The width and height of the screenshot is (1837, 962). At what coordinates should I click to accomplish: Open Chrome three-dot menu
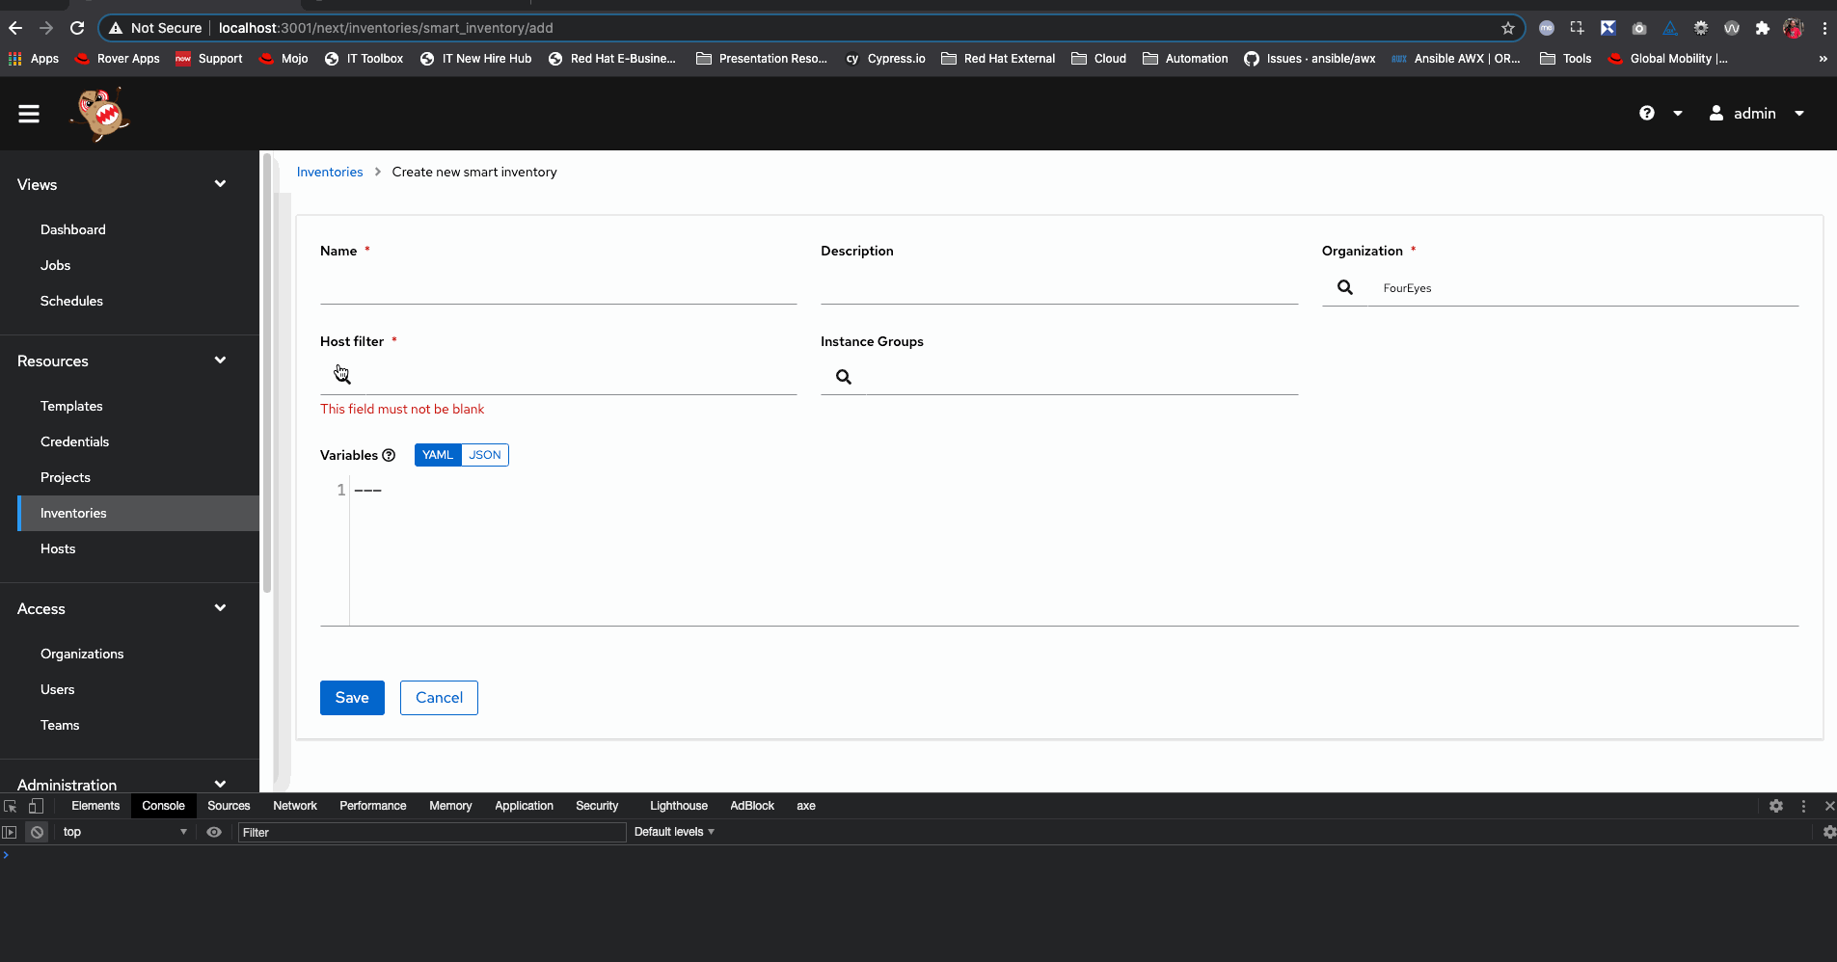[1824, 28]
